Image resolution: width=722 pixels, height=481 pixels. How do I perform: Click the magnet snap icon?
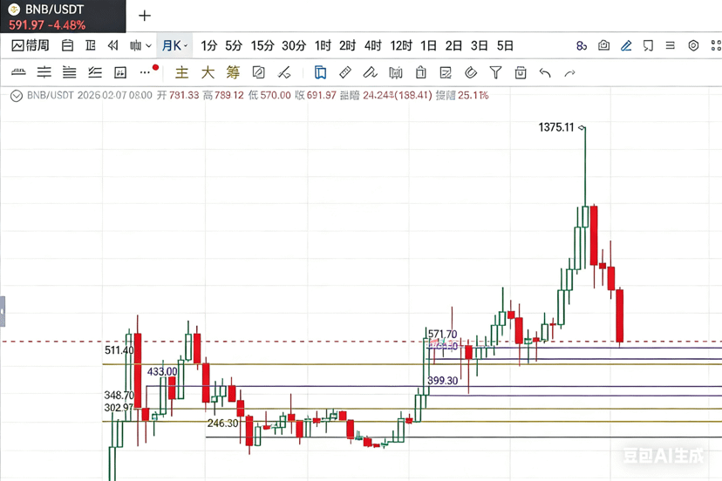coord(471,72)
